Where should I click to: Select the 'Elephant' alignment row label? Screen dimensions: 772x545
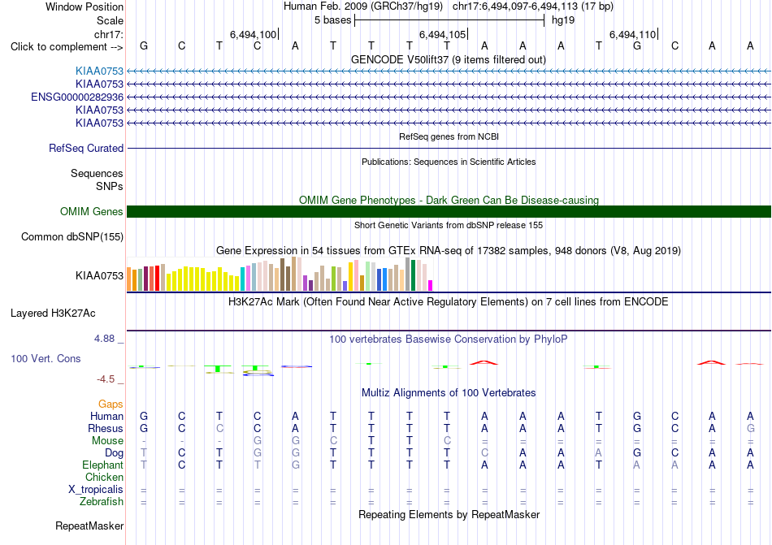pyautogui.click(x=102, y=465)
